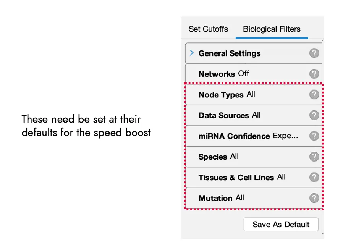Viewport: 343px width, 249px height.
Task: Click help icon beside General Settings
Action: tap(314, 53)
